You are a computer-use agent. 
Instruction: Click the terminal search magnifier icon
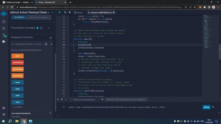pos(102,100)
